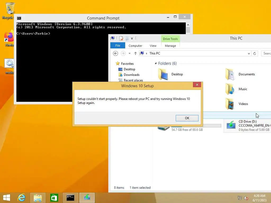Viewport: 271px width, 203px height.
Task: Minimize the Command Prompt window
Action: click(168, 17)
